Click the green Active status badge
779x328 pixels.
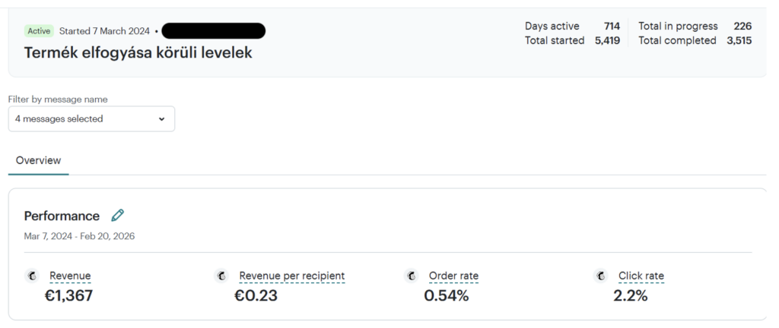tap(39, 31)
